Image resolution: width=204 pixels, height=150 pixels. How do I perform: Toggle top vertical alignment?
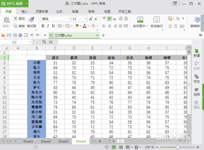(x=104, y=18)
